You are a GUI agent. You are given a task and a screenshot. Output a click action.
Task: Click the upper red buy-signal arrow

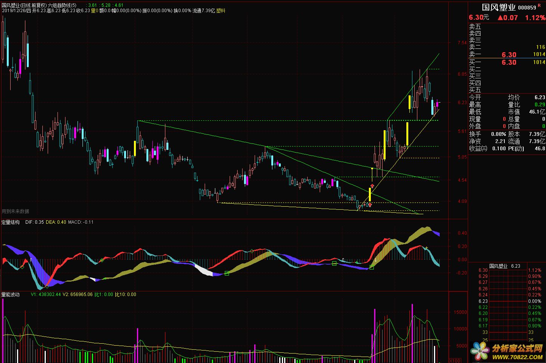click(372, 185)
